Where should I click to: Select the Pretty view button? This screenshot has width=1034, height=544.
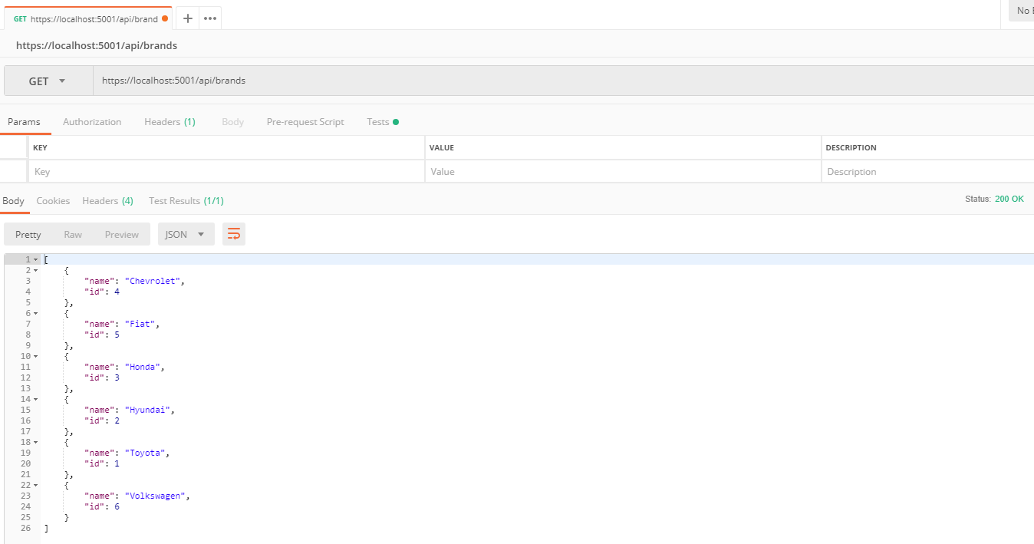tap(28, 235)
